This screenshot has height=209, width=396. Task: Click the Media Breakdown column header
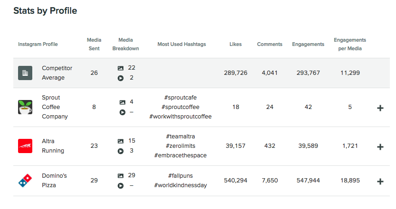click(x=125, y=44)
